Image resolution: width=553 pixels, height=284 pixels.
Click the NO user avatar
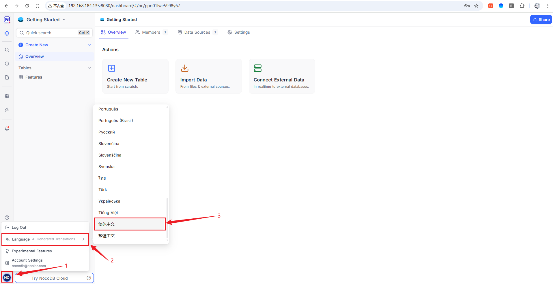7,278
